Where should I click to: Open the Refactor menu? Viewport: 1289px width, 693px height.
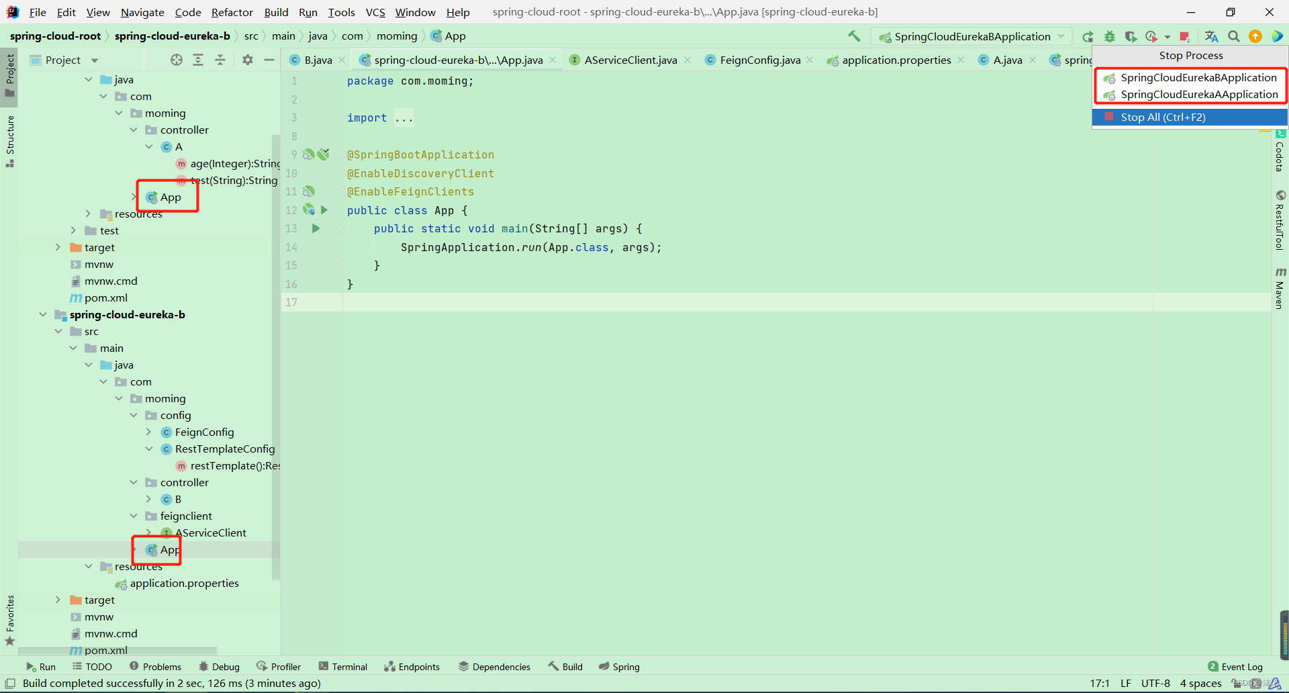(x=232, y=12)
